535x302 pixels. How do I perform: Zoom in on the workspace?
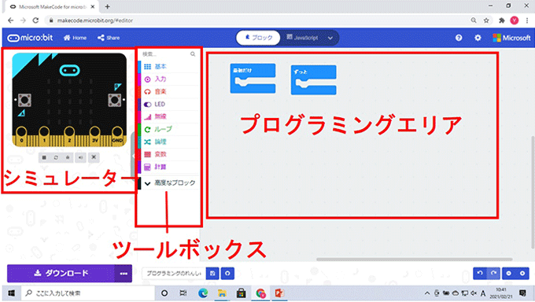point(522,273)
